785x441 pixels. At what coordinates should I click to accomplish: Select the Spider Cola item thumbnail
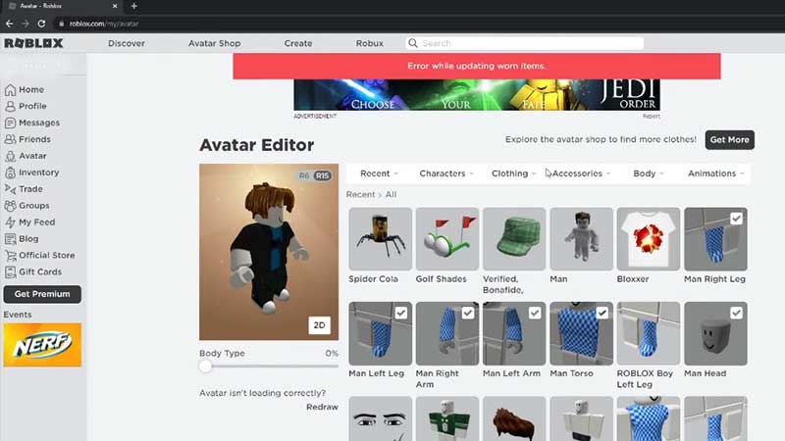[x=381, y=239]
